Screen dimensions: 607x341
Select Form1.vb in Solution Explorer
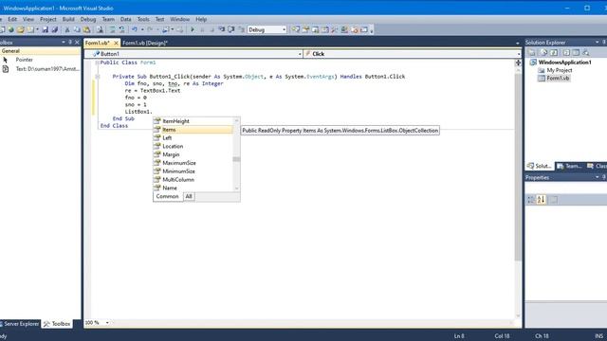pyautogui.click(x=554, y=78)
